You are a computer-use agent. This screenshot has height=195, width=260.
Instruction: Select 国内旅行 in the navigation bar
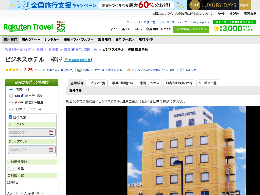coord(10,40)
